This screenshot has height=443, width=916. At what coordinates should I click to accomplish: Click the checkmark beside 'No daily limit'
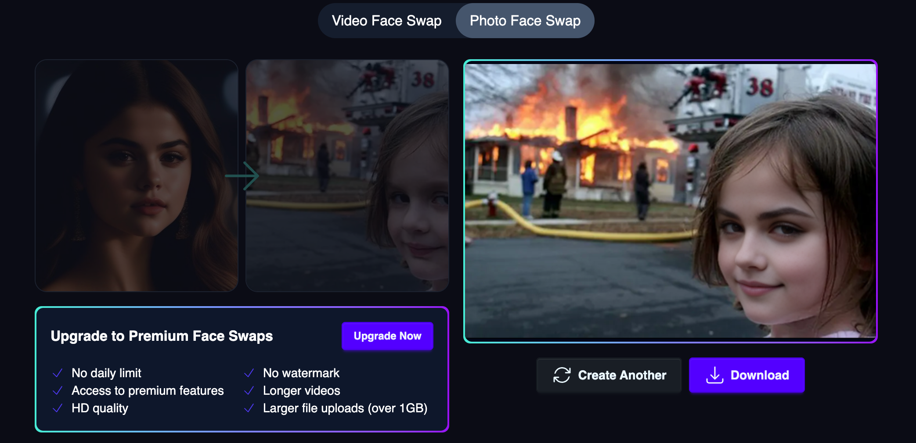click(58, 373)
